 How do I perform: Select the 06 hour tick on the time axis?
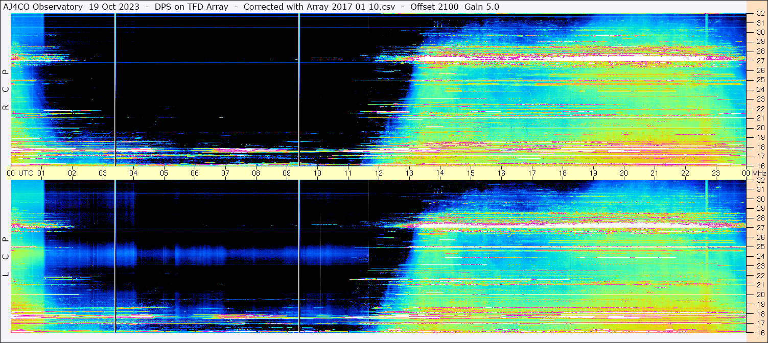pyautogui.click(x=195, y=173)
